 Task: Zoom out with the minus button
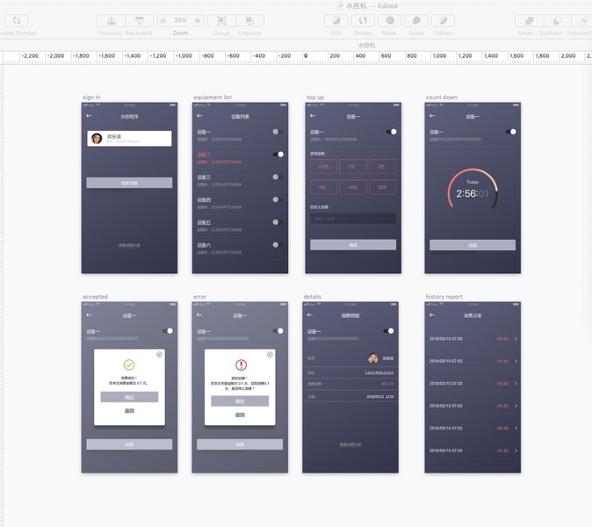162,20
